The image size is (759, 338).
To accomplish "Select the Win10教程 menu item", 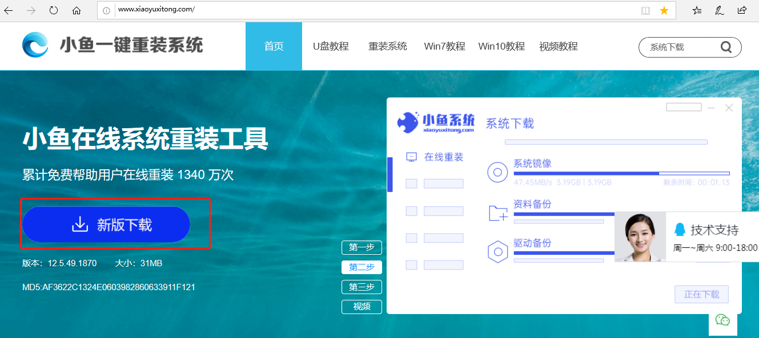I will click(x=501, y=47).
